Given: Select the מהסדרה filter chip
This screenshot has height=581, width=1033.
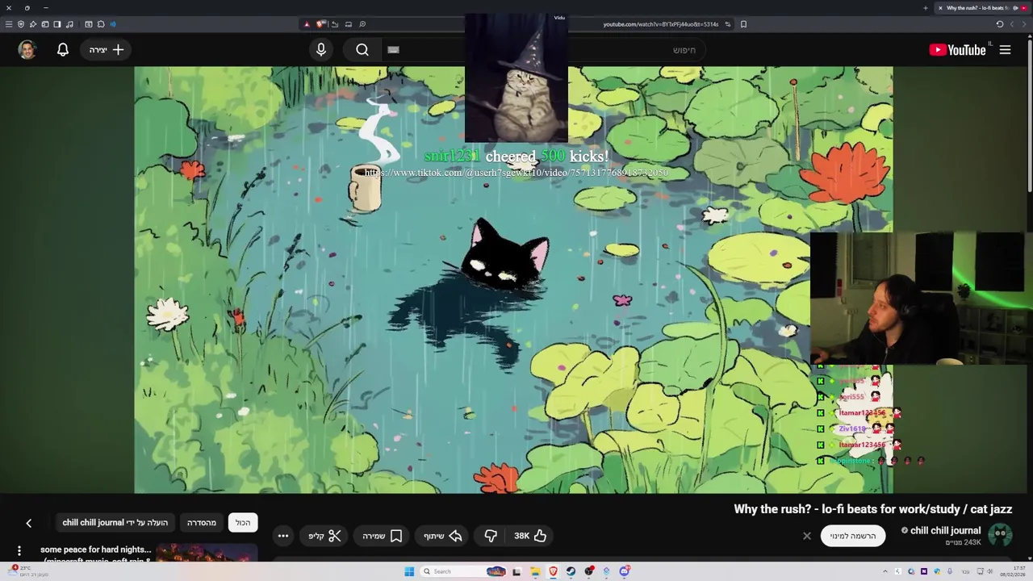Looking at the screenshot, I should click(x=202, y=523).
